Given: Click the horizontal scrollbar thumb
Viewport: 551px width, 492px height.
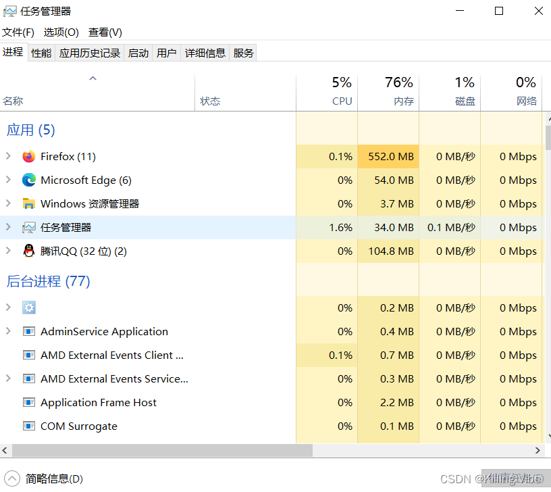Looking at the screenshot, I should coord(162,450).
